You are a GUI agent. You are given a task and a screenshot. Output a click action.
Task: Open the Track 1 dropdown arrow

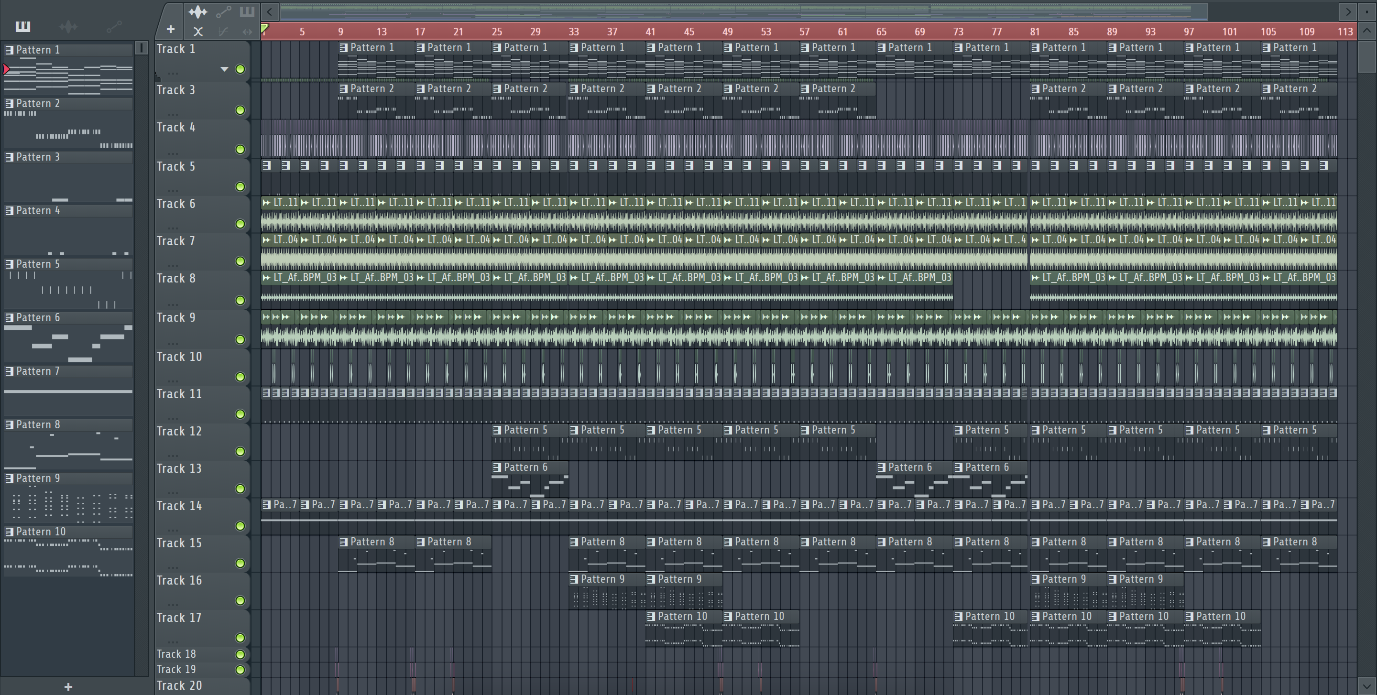pos(225,69)
